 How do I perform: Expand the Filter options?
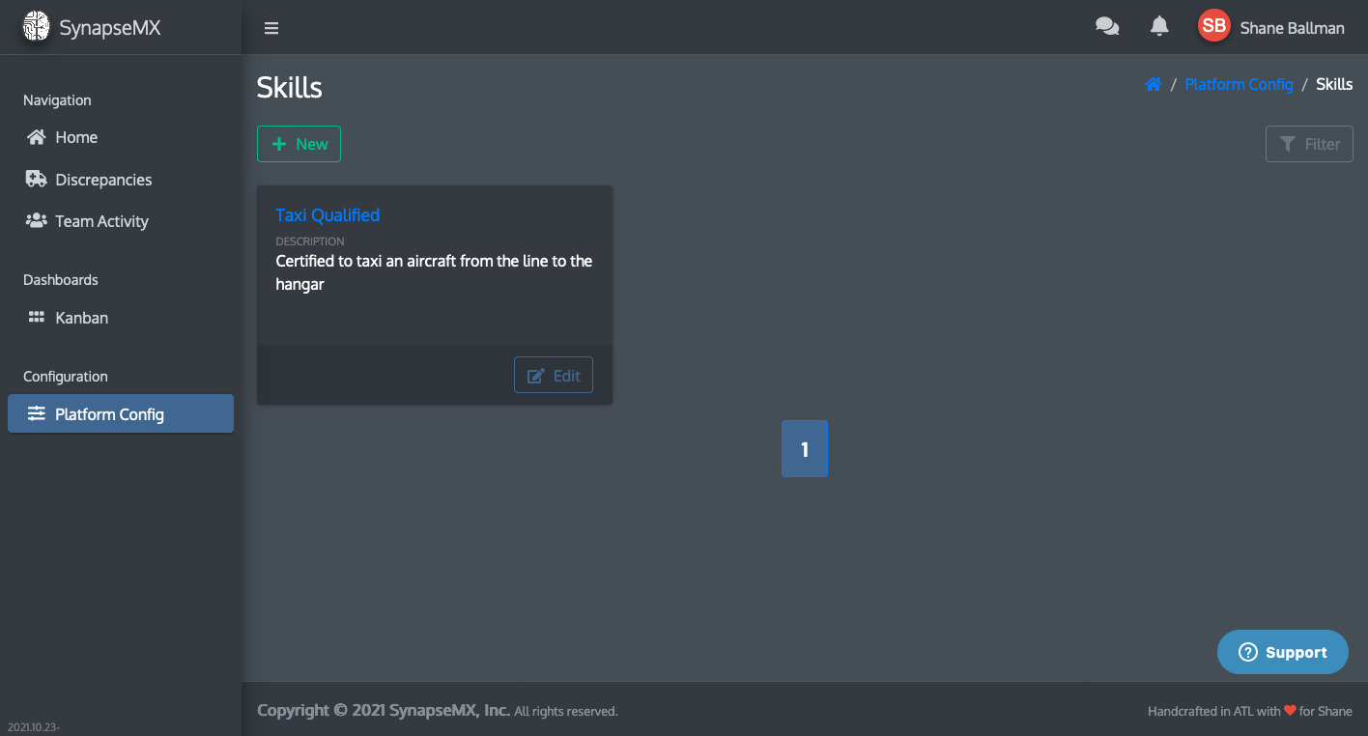(1309, 144)
